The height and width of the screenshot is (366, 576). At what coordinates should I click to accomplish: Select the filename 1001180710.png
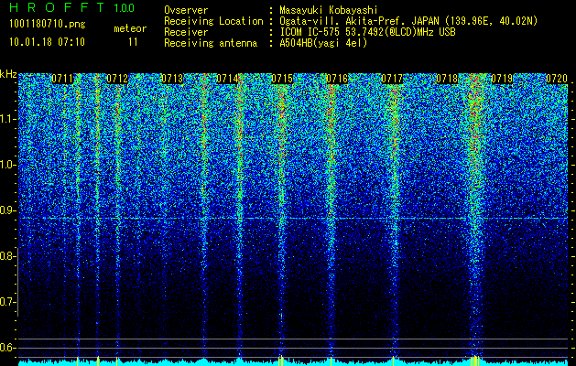coord(47,25)
